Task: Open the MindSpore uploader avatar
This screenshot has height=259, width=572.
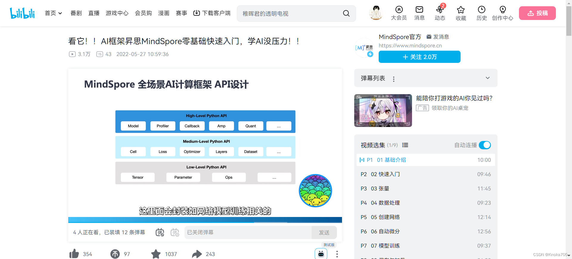Action: click(x=364, y=48)
